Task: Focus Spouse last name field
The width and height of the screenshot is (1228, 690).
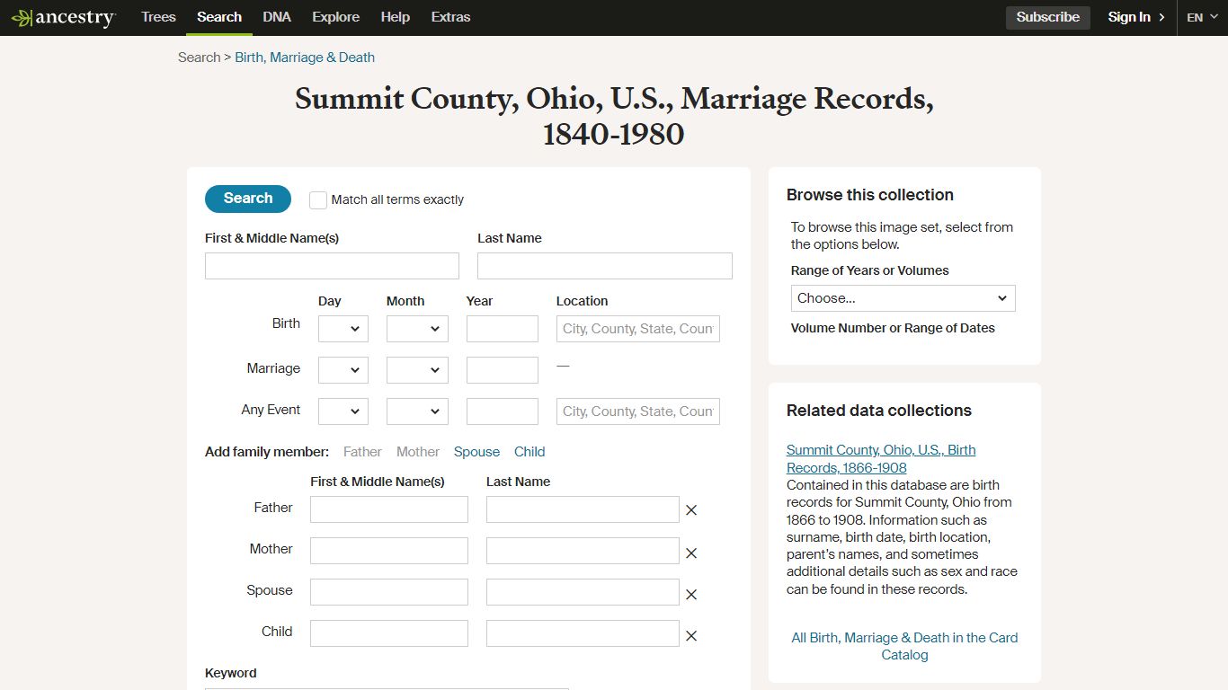Action: pos(583,592)
